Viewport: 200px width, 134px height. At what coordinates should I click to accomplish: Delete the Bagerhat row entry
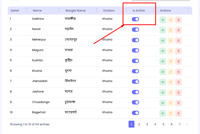(x=178, y=113)
